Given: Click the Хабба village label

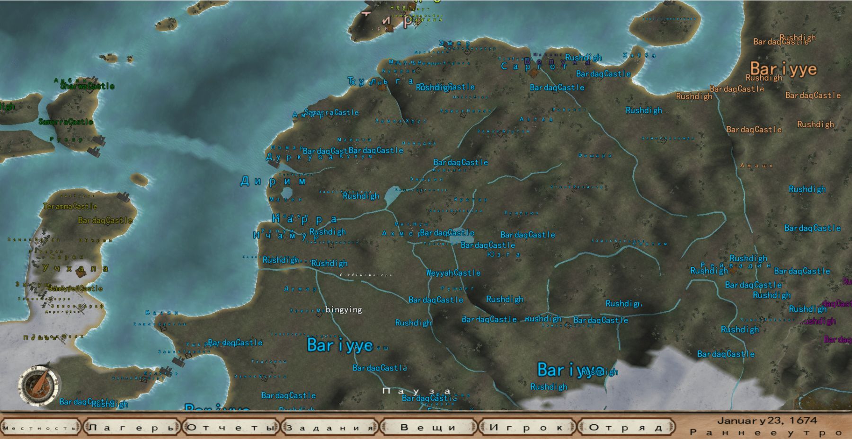Looking at the screenshot, I should pos(639,55).
